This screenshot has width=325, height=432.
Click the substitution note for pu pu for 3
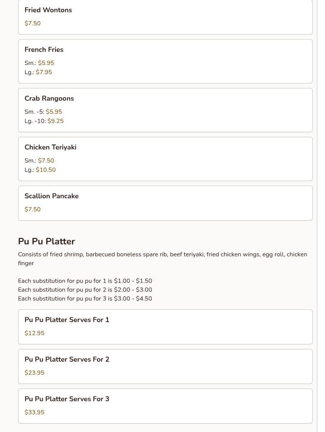click(x=85, y=299)
